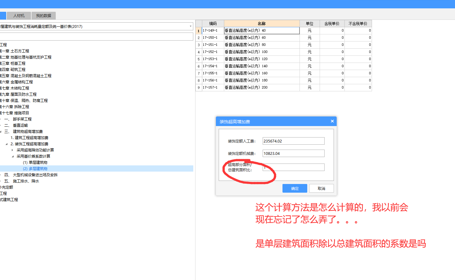Click the 确定 button in the dialog
This screenshot has height=280, width=455.
[x=294, y=188]
